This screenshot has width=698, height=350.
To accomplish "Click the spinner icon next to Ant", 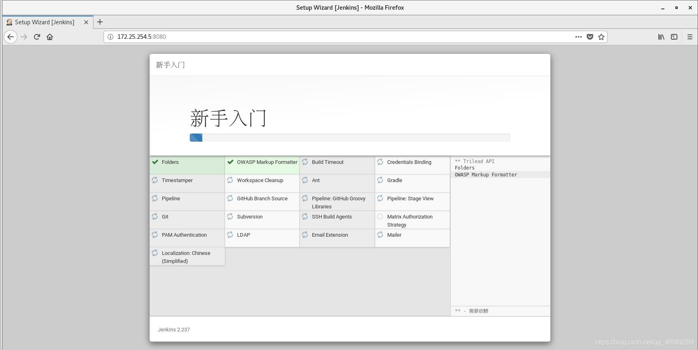I will pos(305,180).
